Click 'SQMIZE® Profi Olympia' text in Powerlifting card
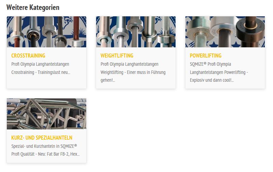 pyautogui.click(x=210, y=64)
